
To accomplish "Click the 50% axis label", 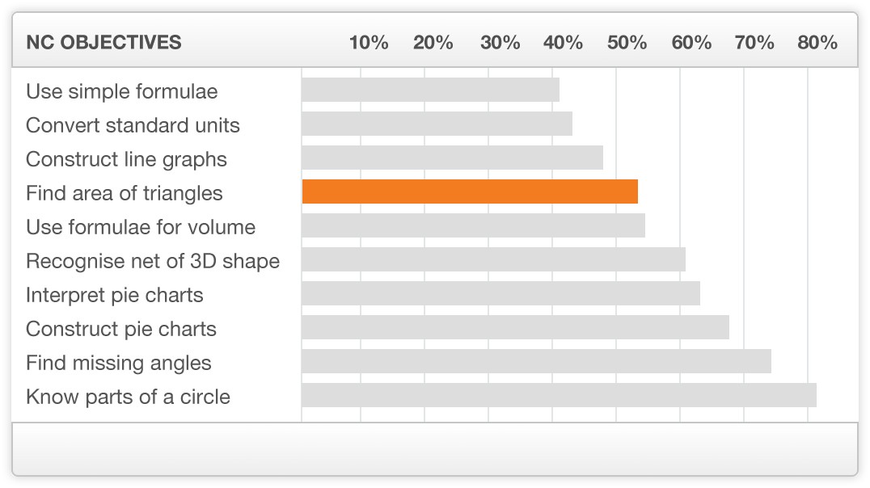I will click(x=627, y=42).
